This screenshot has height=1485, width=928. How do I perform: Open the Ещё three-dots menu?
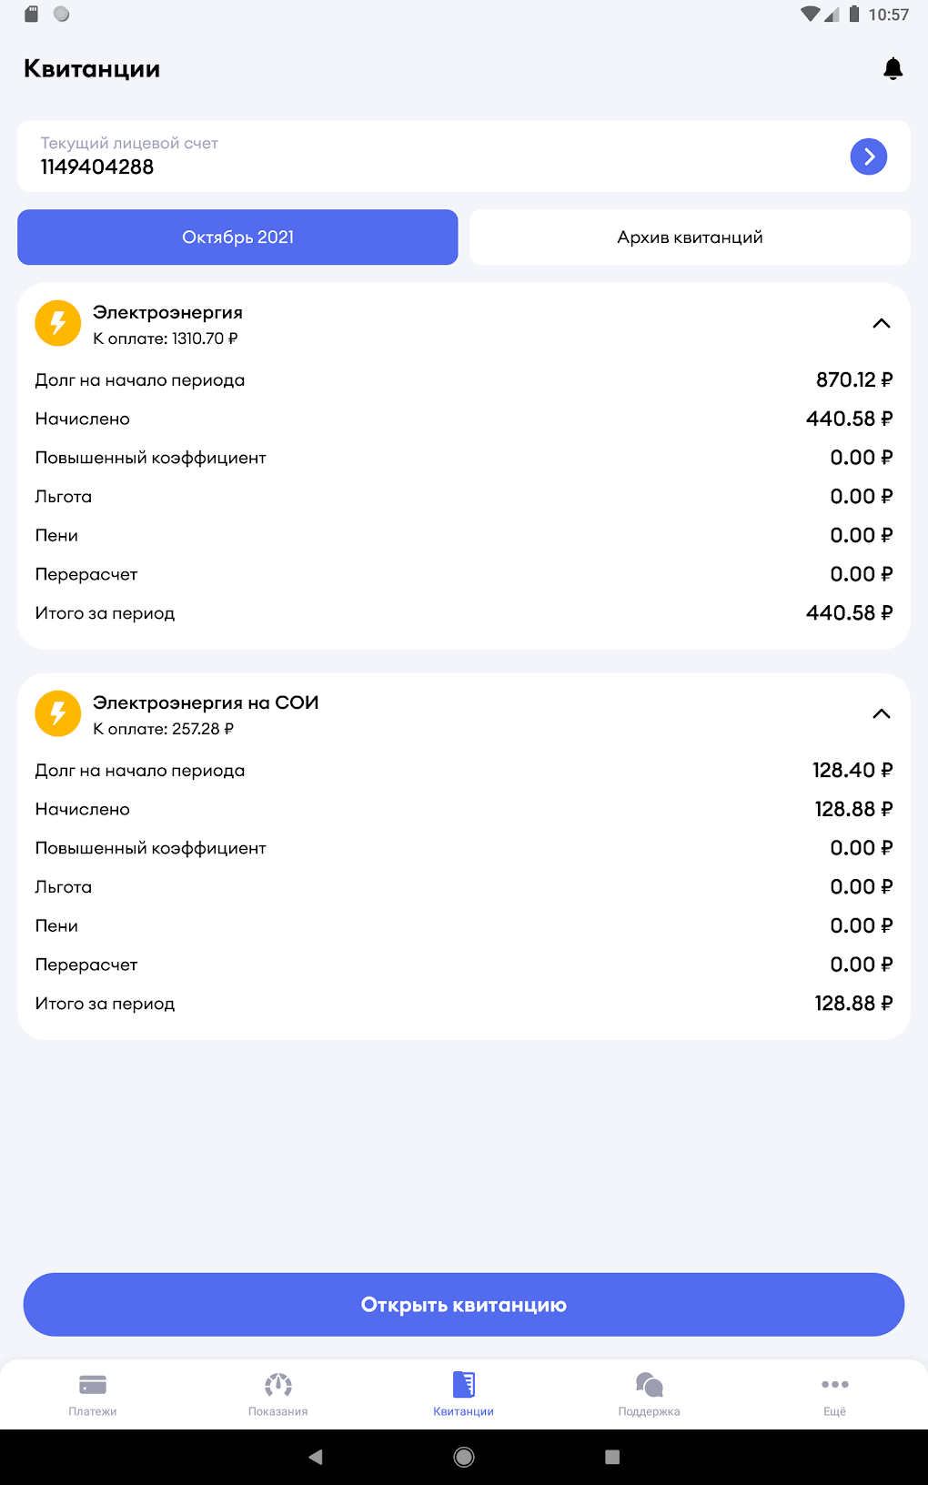click(x=834, y=1385)
